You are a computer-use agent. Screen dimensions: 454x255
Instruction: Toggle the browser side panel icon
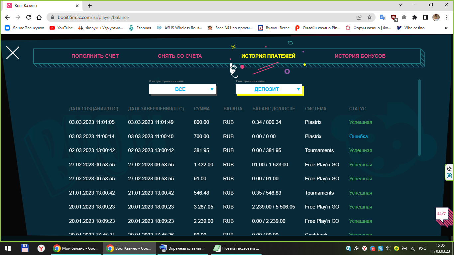click(x=425, y=17)
